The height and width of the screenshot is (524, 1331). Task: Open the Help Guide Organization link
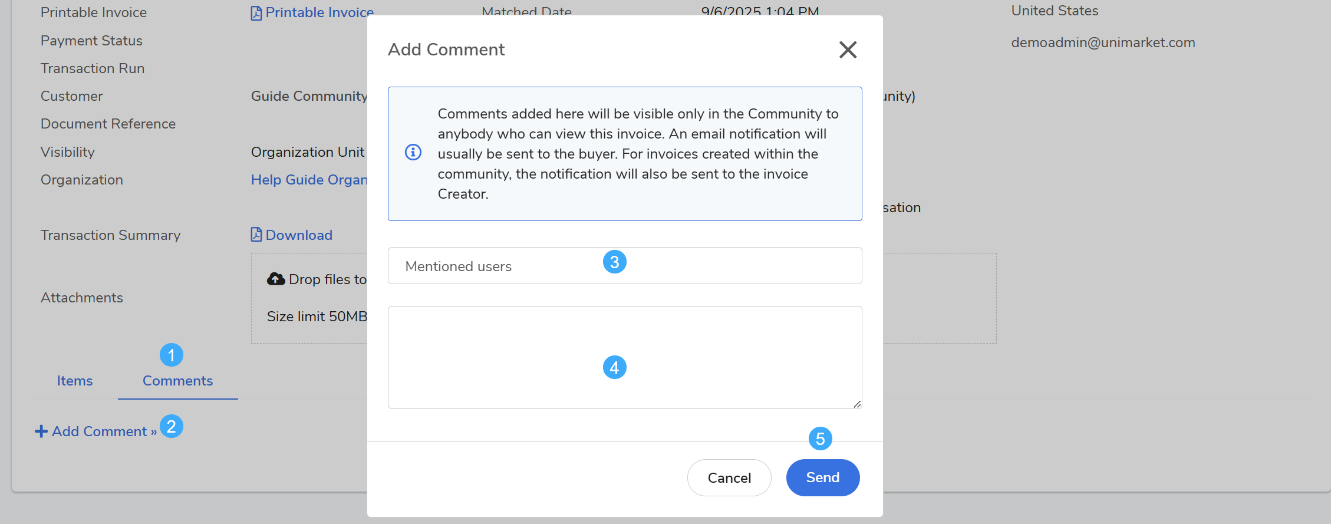click(x=309, y=180)
